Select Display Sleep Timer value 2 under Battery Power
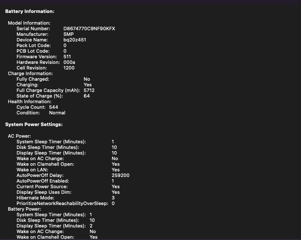 click(91, 226)
